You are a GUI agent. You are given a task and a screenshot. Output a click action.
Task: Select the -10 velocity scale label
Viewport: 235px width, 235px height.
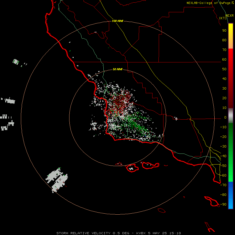[223, 127]
